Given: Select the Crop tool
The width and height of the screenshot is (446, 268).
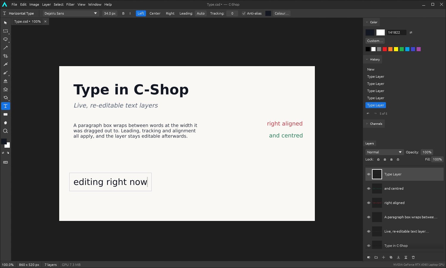Looking at the screenshot, I should (5, 56).
